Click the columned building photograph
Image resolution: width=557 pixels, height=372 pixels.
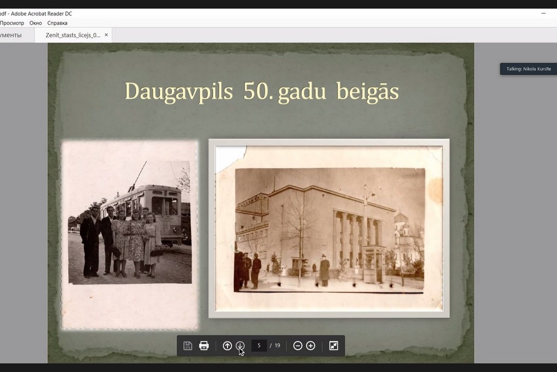click(x=329, y=229)
